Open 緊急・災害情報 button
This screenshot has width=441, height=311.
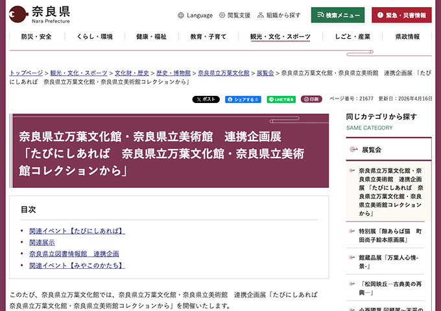point(401,15)
